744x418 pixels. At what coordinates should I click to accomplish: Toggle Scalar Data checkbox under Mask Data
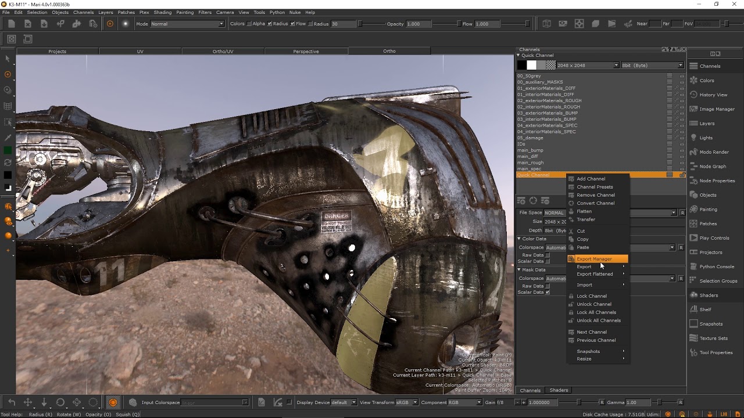coord(548,292)
